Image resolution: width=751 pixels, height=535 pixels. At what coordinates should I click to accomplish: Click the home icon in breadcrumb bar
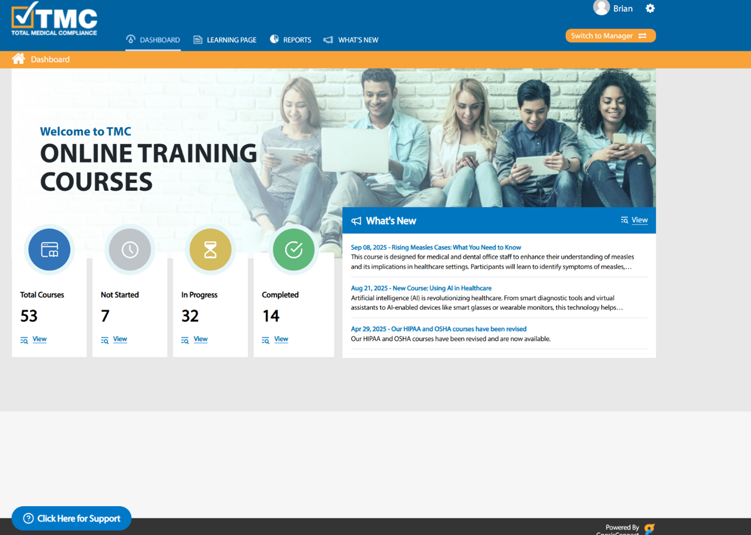[18, 59]
